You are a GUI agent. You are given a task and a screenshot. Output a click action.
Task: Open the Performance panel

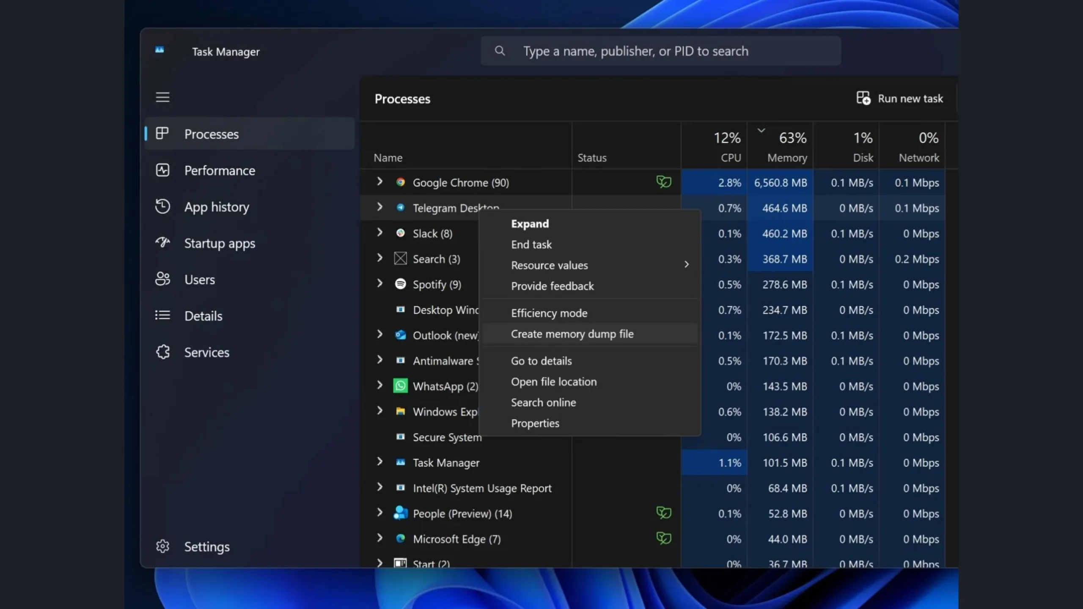pos(220,170)
